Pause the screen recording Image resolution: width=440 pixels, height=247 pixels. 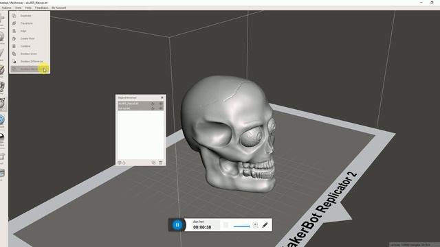point(177,225)
